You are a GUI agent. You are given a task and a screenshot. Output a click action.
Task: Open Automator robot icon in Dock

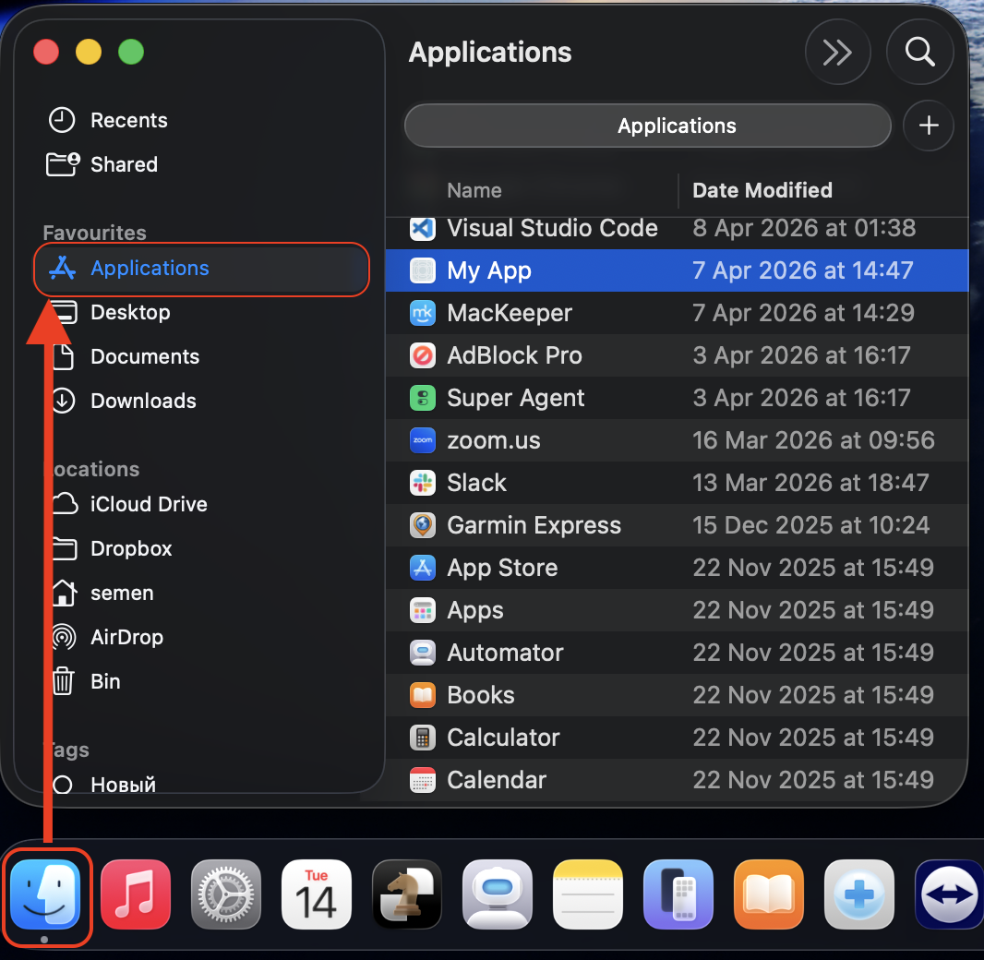tap(498, 894)
